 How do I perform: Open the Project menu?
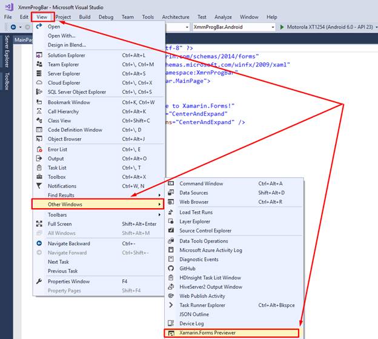pyautogui.click(x=63, y=17)
